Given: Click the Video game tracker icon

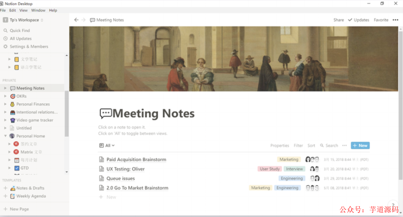Looking at the screenshot, I should click(x=13, y=120).
